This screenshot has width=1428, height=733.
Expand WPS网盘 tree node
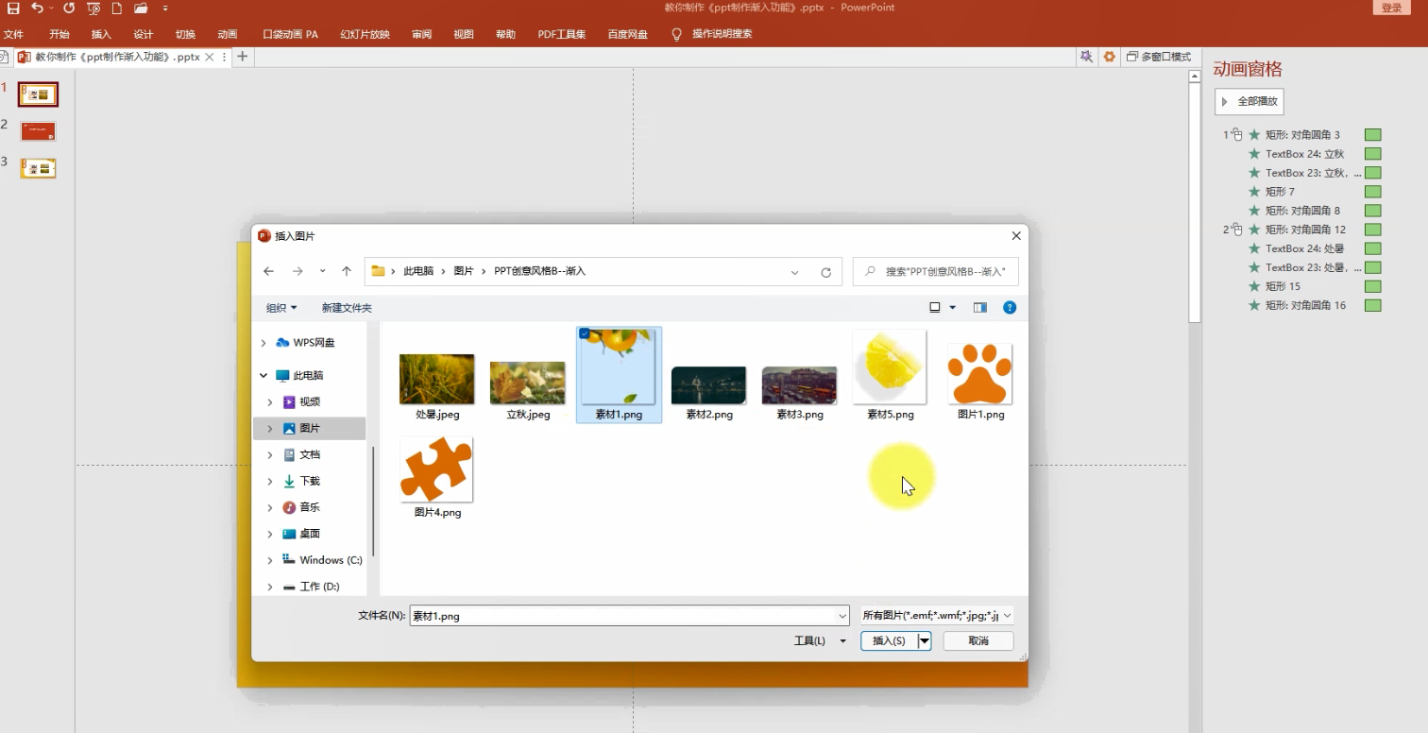point(263,343)
